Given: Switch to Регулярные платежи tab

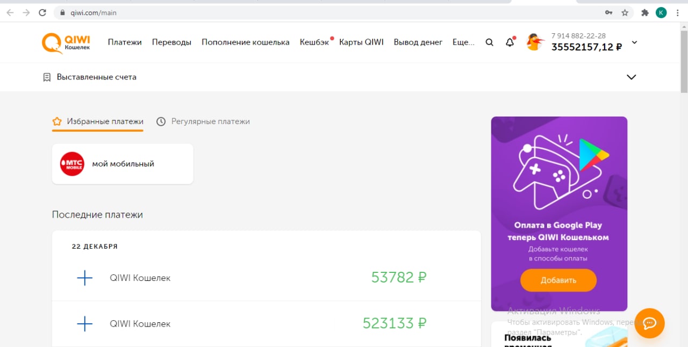Looking at the screenshot, I should tap(203, 121).
